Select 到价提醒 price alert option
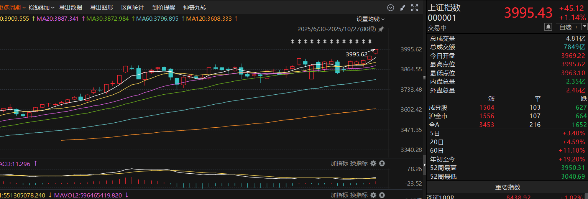Screen dimensions: 588x199 tap(164, 8)
